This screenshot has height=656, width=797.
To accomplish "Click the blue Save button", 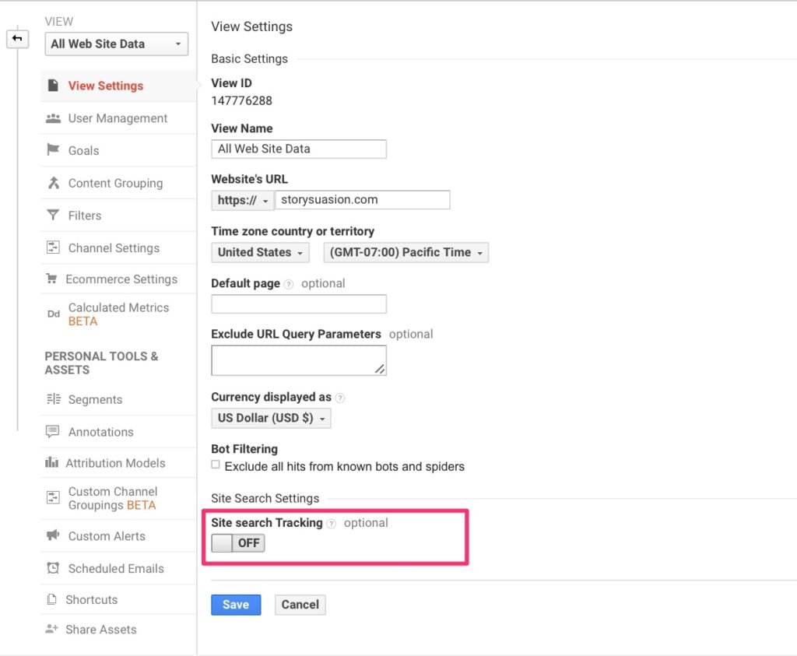I will point(236,605).
